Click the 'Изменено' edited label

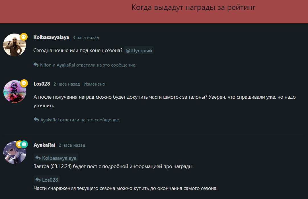(94, 84)
